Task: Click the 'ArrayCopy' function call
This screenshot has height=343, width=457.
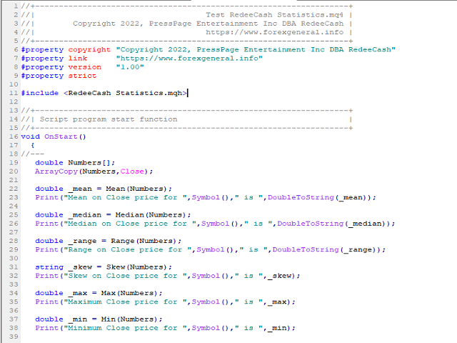Action: (x=56, y=171)
